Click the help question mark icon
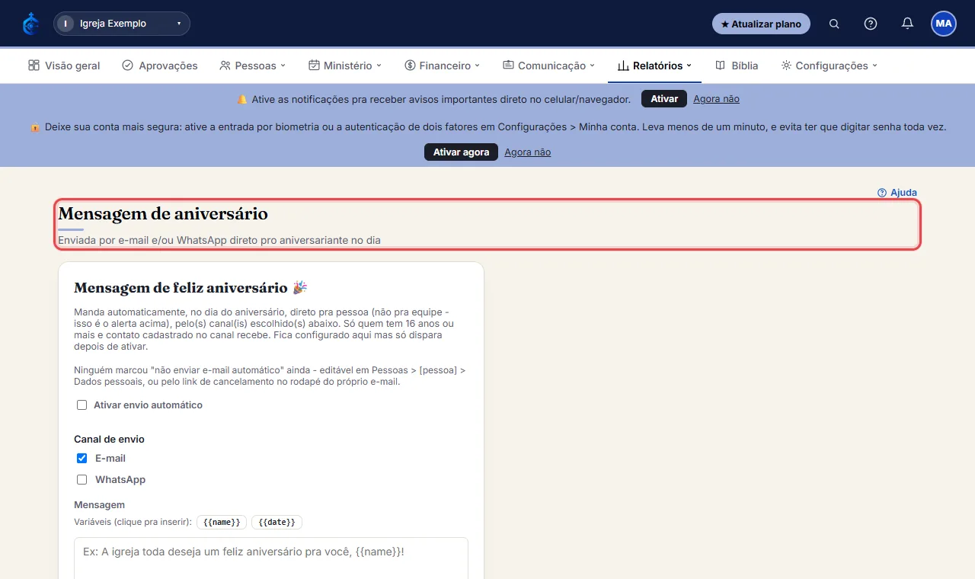This screenshot has width=975, height=579. (871, 24)
